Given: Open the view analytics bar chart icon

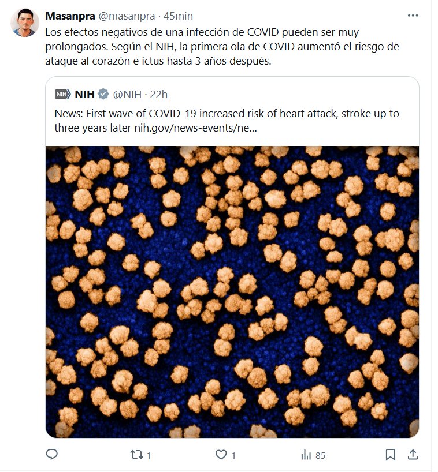Looking at the screenshot, I should [x=306, y=455].
